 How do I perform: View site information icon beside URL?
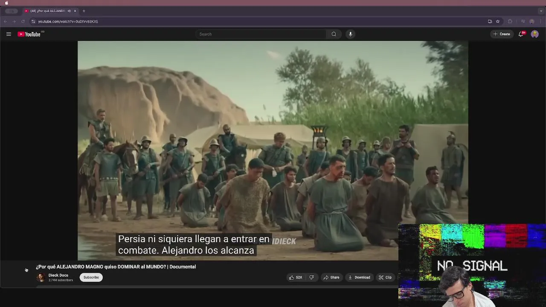pyautogui.click(x=33, y=21)
